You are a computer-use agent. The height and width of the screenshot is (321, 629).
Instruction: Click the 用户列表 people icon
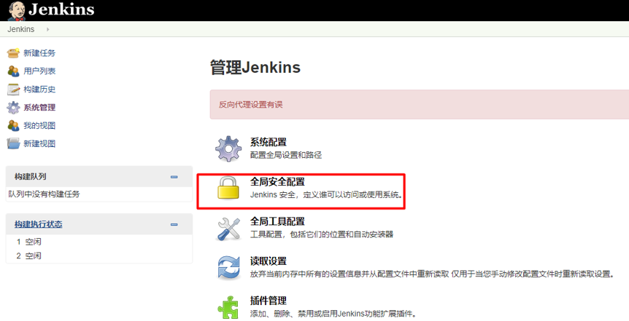pos(13,71)
